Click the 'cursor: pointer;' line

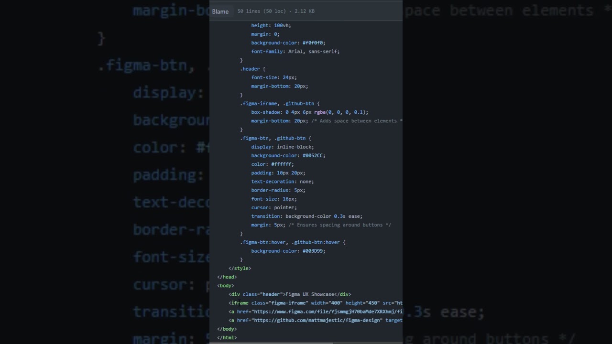[274, 207]
